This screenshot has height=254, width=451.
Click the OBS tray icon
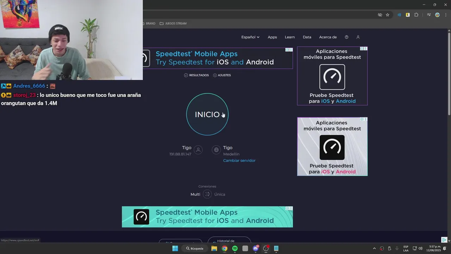click(382, 248)
